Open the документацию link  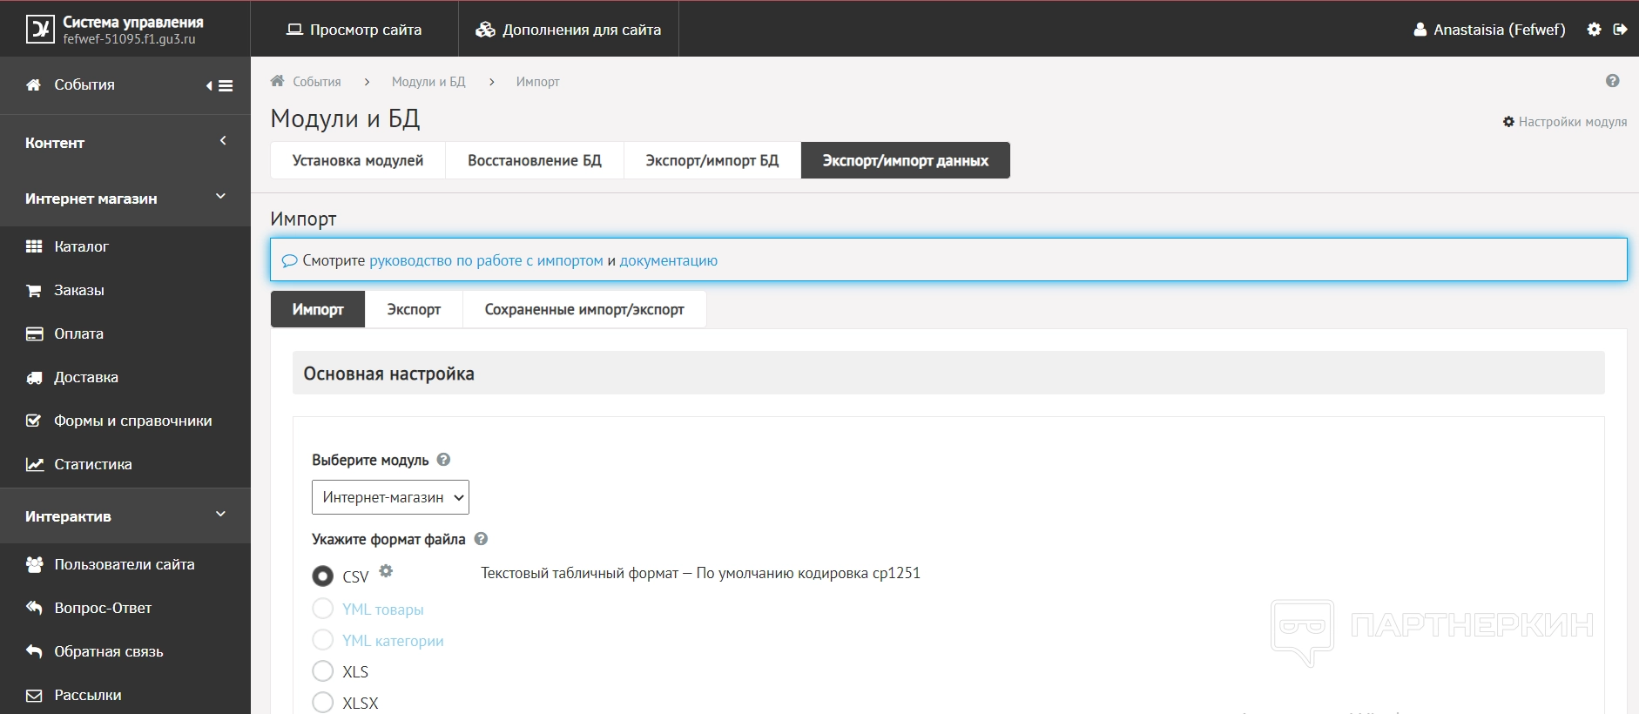(669, 260)
